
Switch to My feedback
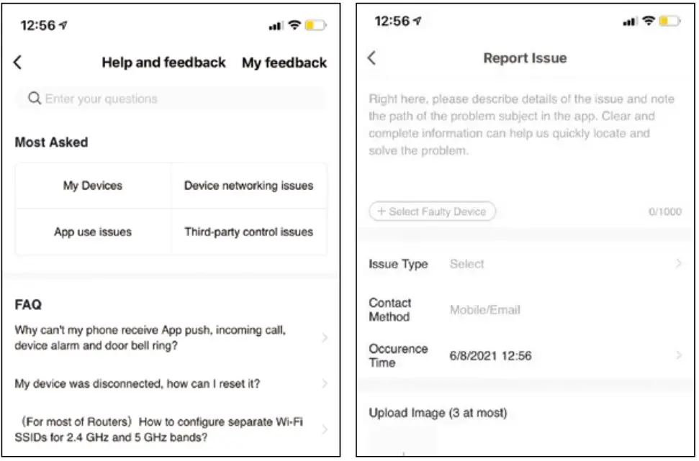click(x=284, y=63)
